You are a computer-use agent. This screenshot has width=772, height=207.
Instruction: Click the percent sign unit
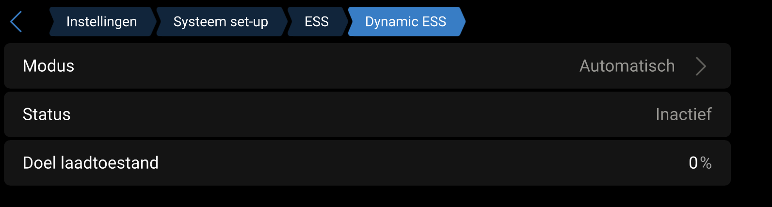706,163
